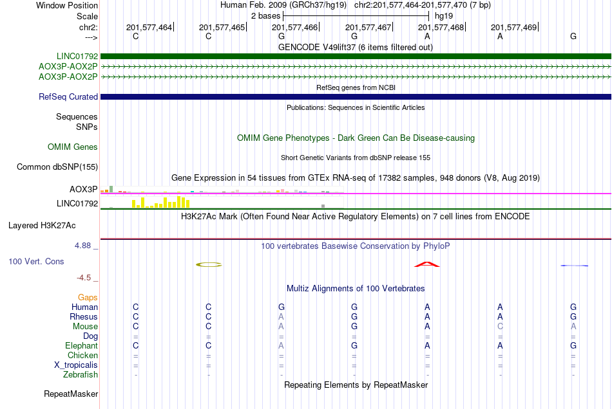The height and width of the screenshot is (409, 612).
Task: Click the OMIM Genes track label
Action: [x=73, y=147]
